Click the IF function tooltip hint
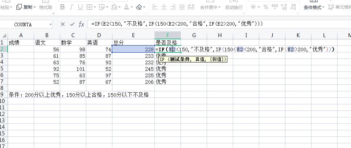This screenshot has height=148, width=351. (193, 59)
